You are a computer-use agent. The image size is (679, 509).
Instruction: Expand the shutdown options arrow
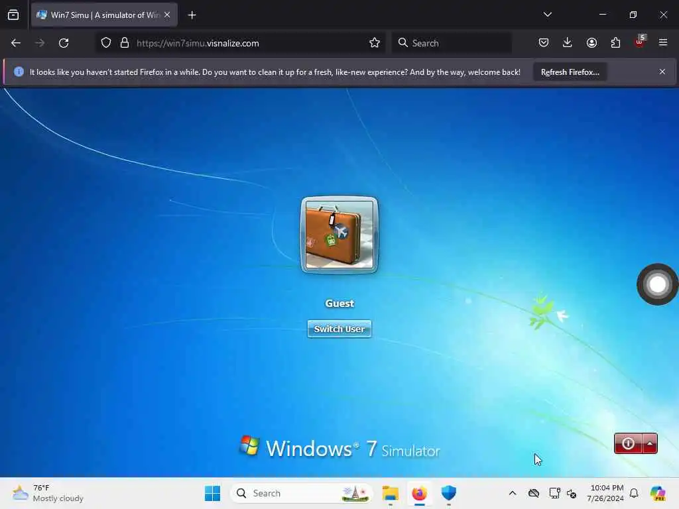pyautogui.click(x=650, y=443)
